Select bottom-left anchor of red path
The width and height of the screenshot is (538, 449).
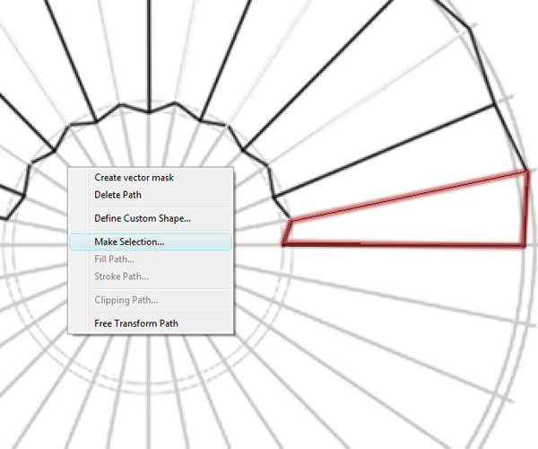pyautogui.click(x=283, y=243)
